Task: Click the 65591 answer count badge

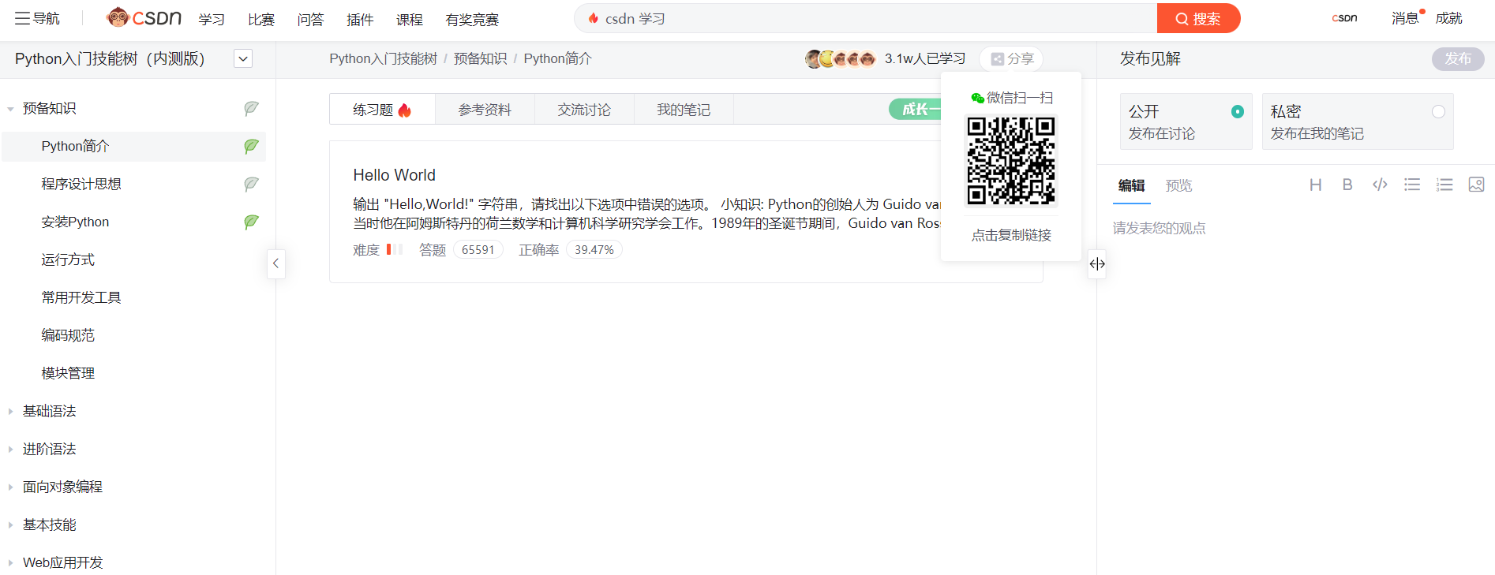Action: pos(478,250)
